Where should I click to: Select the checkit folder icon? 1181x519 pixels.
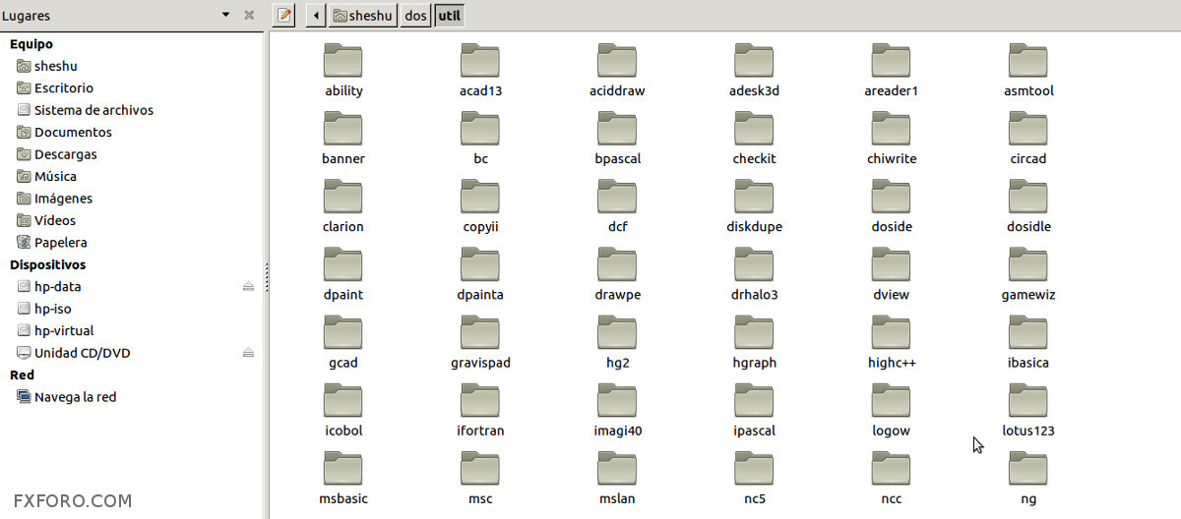point(754,129)
